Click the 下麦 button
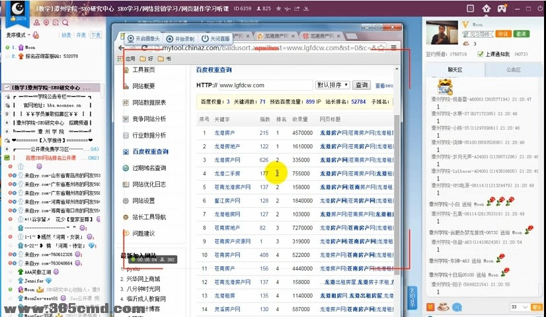The image size is (546, 317). [x=96, y=35]
